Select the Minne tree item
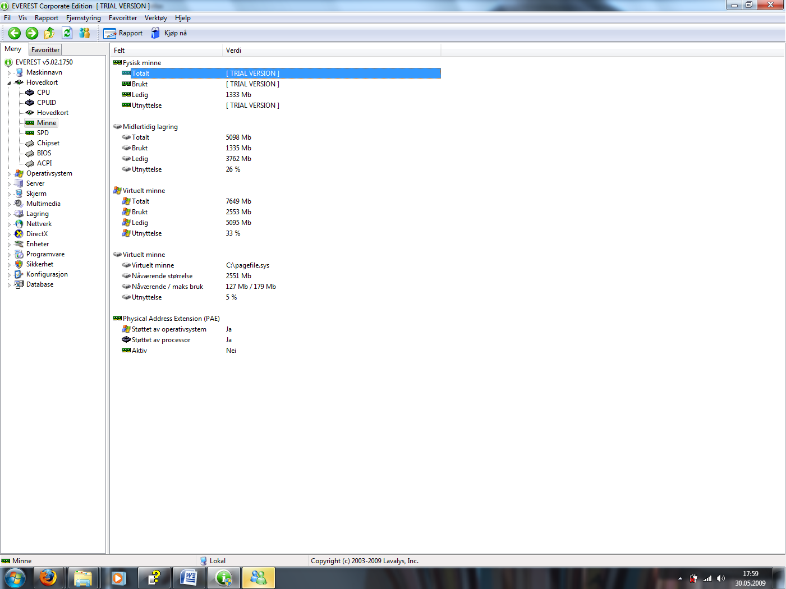The height and width of the screenshot is (589, 786). point(47,123)
